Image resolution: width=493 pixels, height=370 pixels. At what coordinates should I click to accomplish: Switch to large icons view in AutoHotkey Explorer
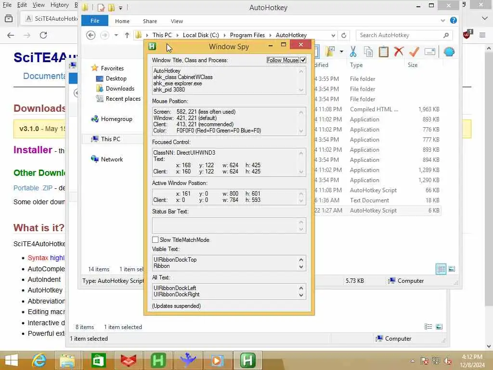pos(452,269)
